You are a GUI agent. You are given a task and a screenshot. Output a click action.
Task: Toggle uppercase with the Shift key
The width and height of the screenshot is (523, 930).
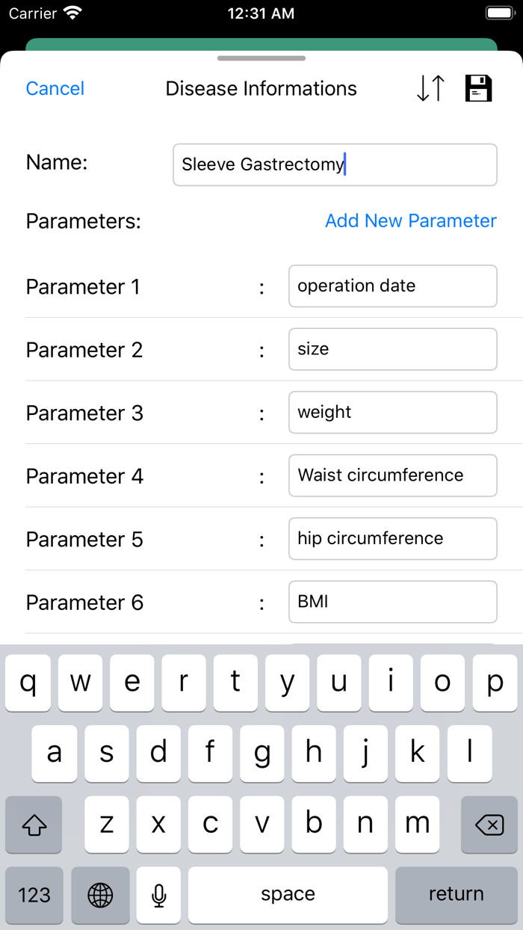coord(34,824)
